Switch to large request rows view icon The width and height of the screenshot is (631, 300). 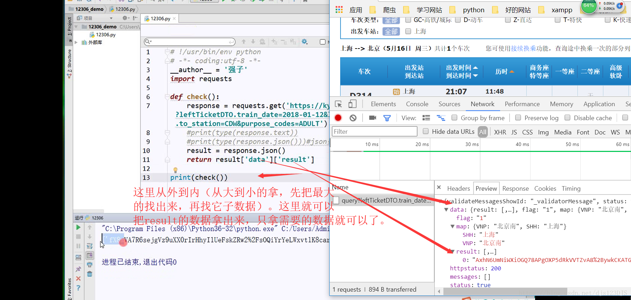[426, 118]
